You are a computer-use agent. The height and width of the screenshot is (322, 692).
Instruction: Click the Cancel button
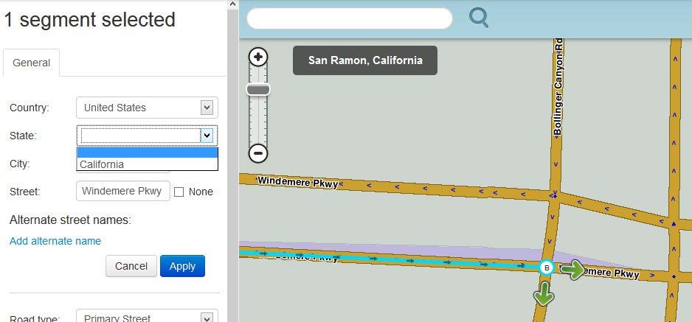(x=131, y=266)
